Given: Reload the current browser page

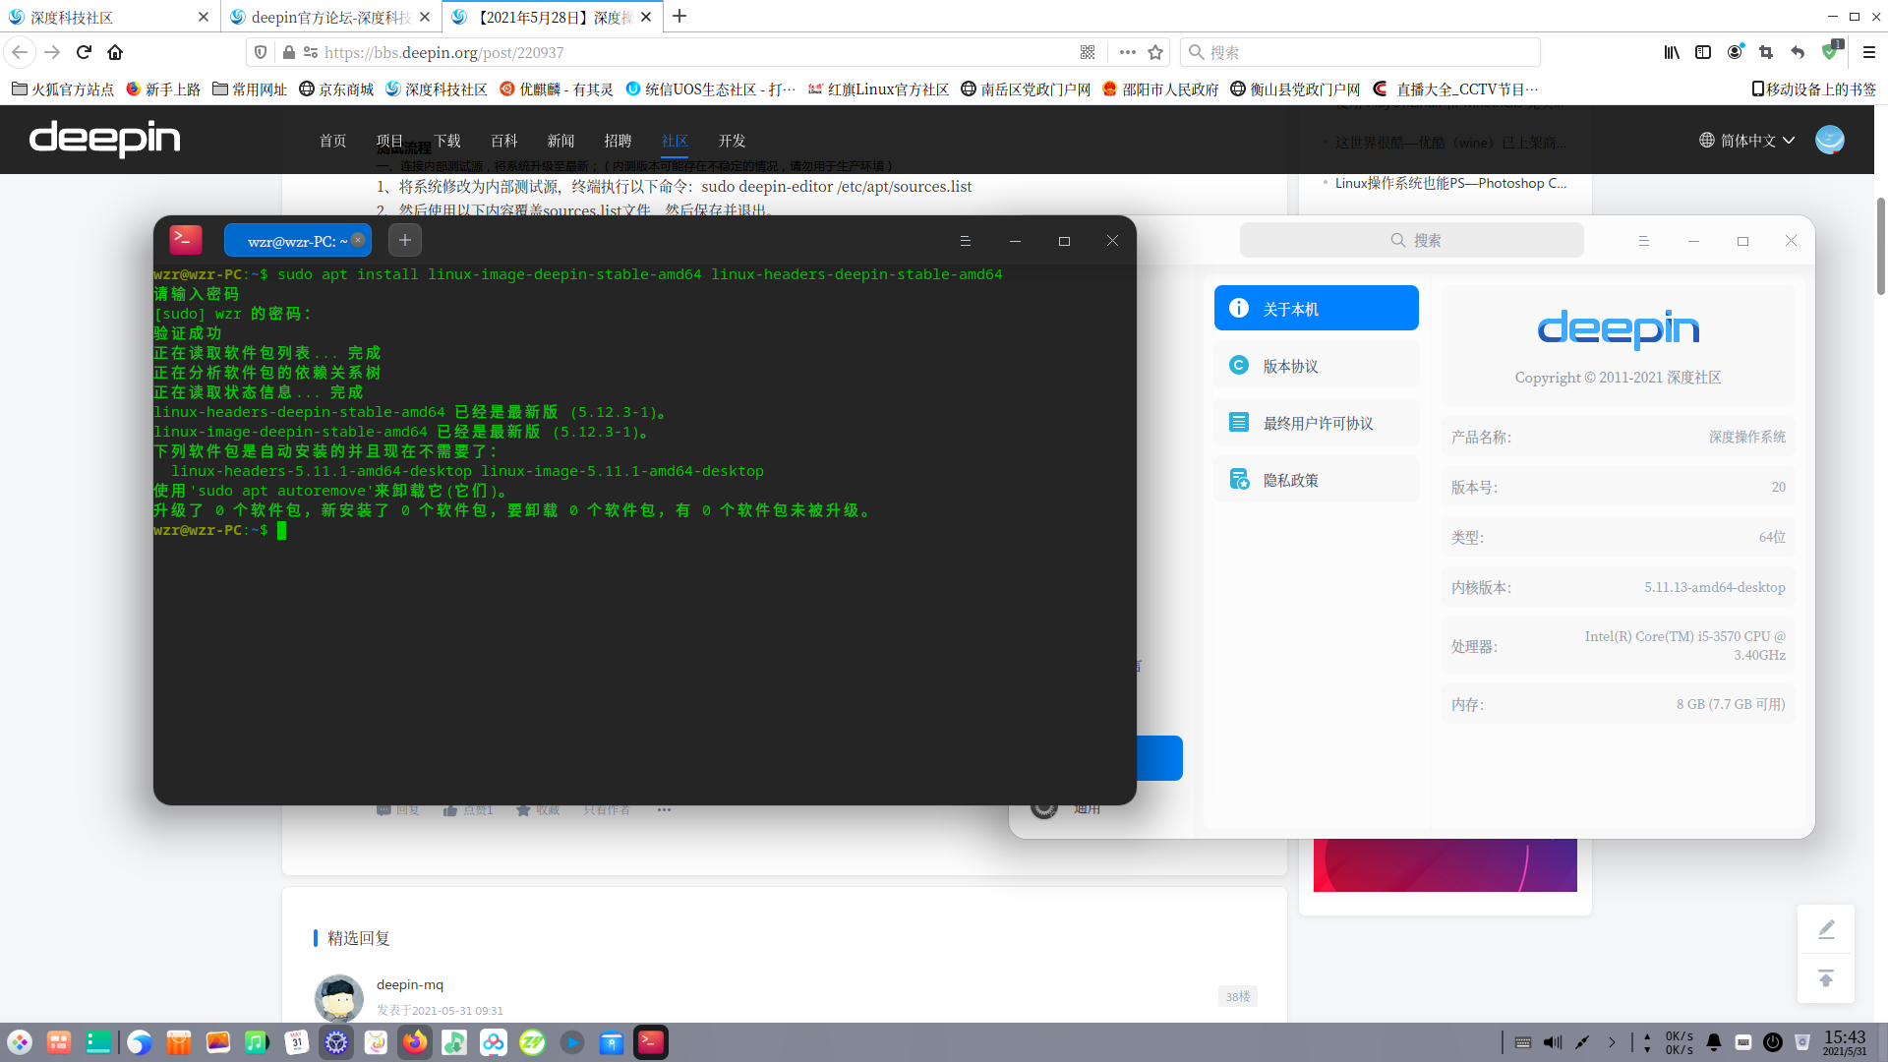Looking at the screenshot, I should (84, 52).
